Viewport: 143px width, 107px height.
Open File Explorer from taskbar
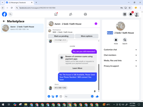pyautogui.click(x=26, y=105)
